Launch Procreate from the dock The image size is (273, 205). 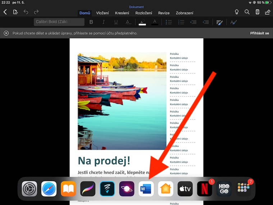88,189
